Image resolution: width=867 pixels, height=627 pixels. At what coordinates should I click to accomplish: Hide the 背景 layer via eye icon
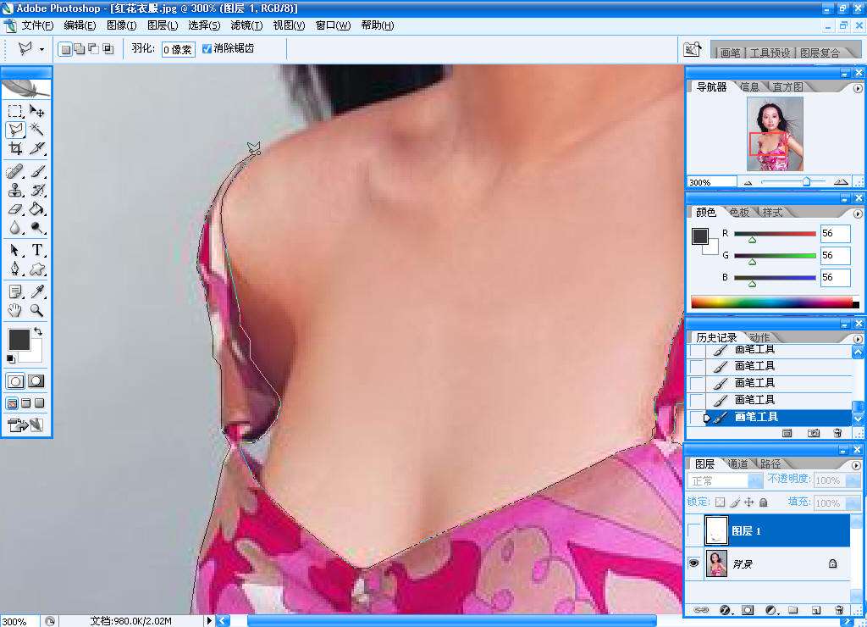click(694, 563)
